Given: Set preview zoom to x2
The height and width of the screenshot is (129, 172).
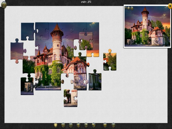Looking at the screenshot, I should [x=128, y=8].
